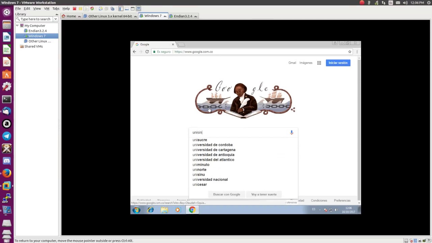Close the Google tab in Chrome
Screen dimensions: 432x243
(173, 44)
